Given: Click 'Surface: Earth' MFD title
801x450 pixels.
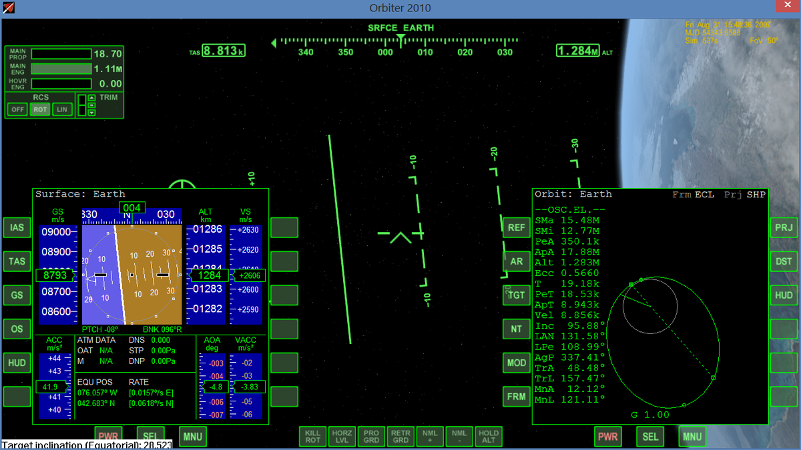Looking at the screenshot, I should point(80,194).
